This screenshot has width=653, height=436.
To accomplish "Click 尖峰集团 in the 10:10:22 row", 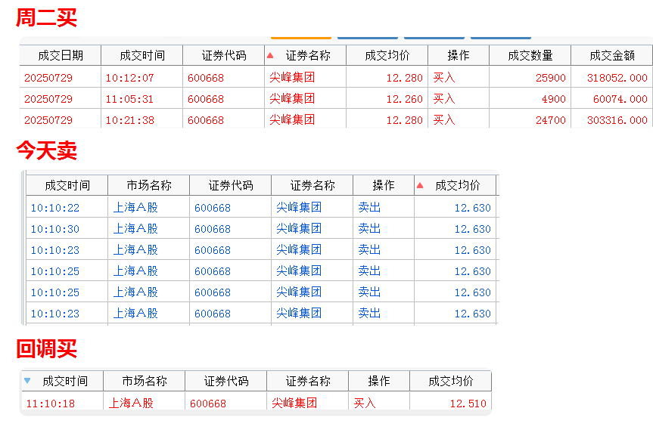I will 299,207.
